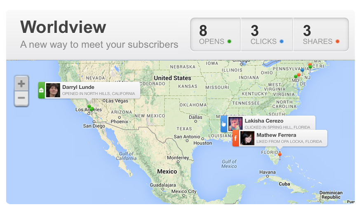Select the orange pin near Connecticut
This screenshot has width=361, height=212.
pos(310,65)
